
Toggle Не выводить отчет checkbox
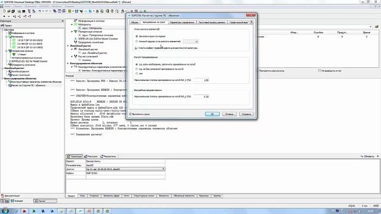319,71
